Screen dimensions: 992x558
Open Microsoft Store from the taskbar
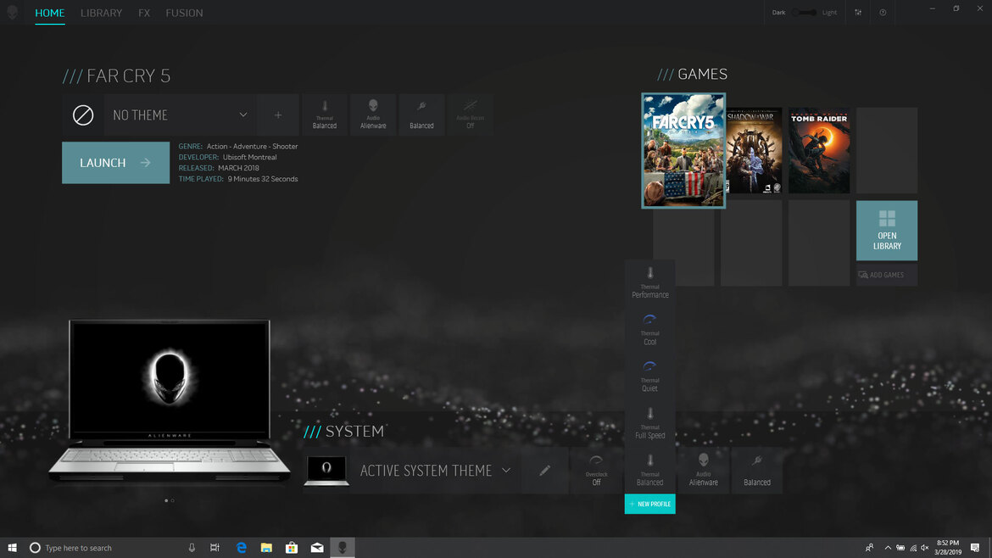[292, 548]
